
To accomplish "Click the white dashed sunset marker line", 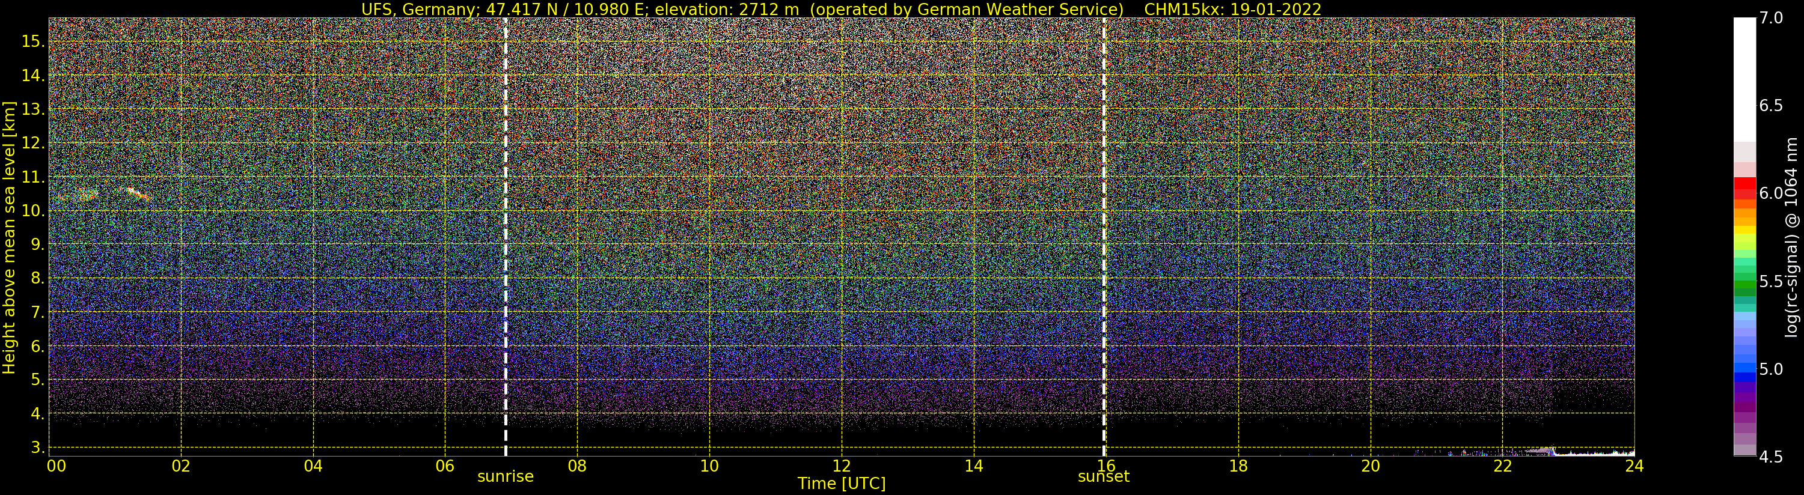I will 1104,237.
